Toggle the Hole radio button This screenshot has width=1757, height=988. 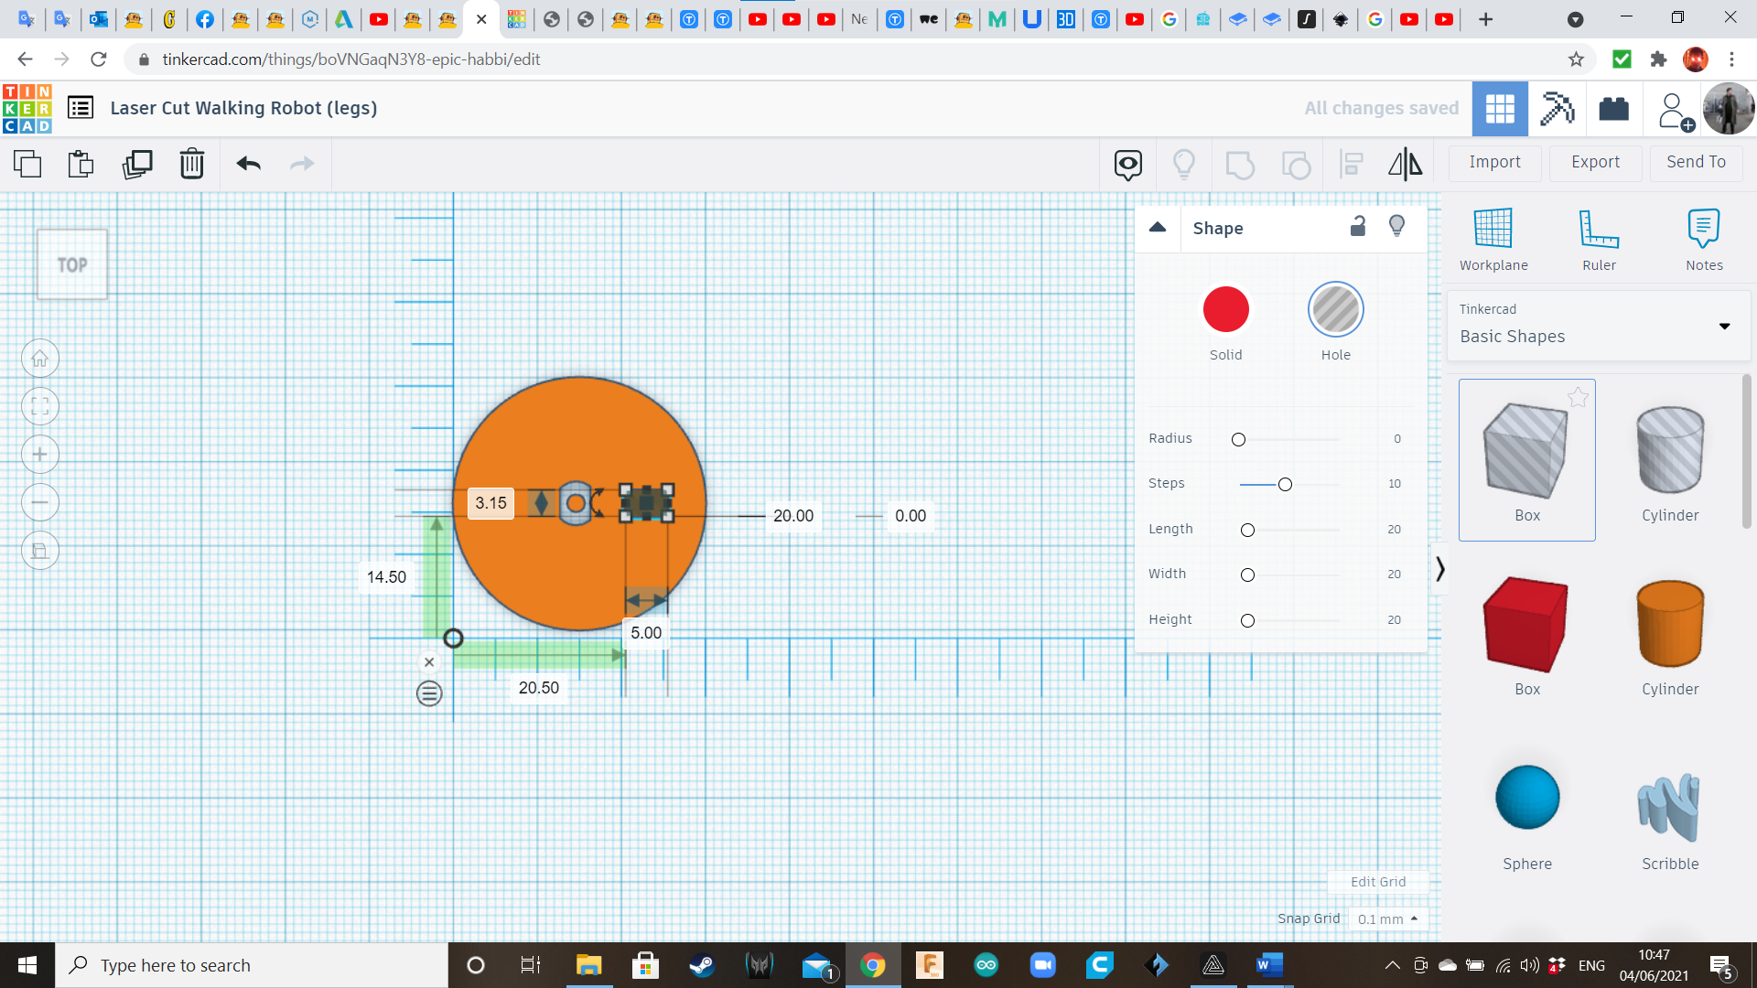click(x=1336, y=309)
